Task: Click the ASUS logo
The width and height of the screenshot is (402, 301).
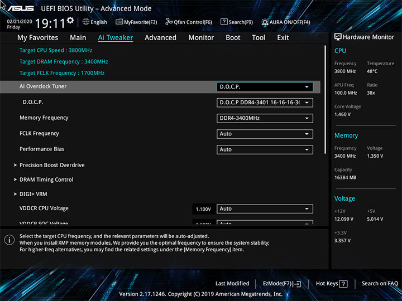Action: click(21, 8)
